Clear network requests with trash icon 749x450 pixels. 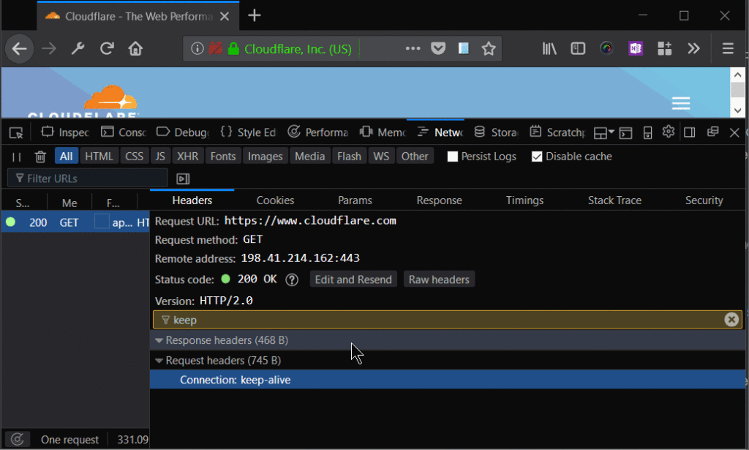click(x=40, y=157)
